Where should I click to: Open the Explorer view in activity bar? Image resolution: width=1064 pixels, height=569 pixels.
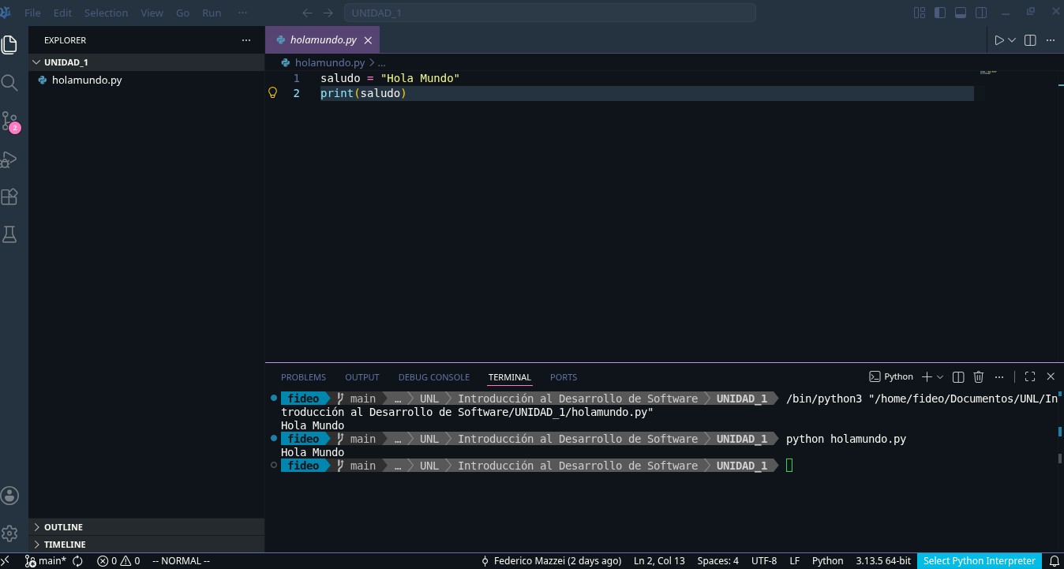(x=9, y=44)
